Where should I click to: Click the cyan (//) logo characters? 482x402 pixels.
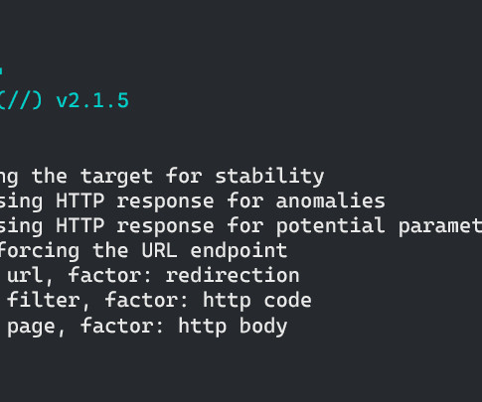coord(21,101)
